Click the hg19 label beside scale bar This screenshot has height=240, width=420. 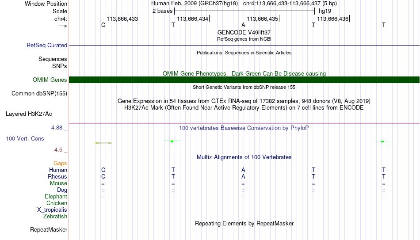coord(325,11)
